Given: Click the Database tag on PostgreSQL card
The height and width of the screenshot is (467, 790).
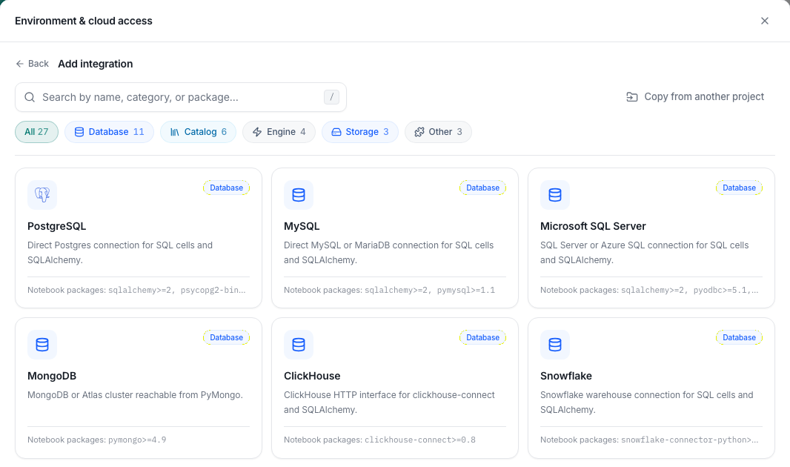Looking at the screenshot, I should (x=226, y=188).
